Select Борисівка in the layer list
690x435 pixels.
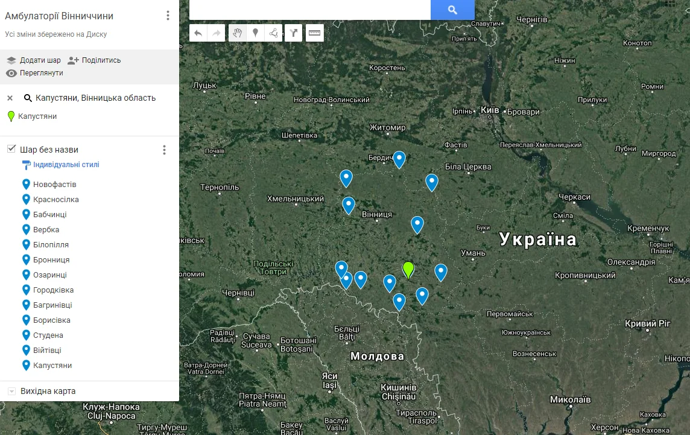coord(51,320)
